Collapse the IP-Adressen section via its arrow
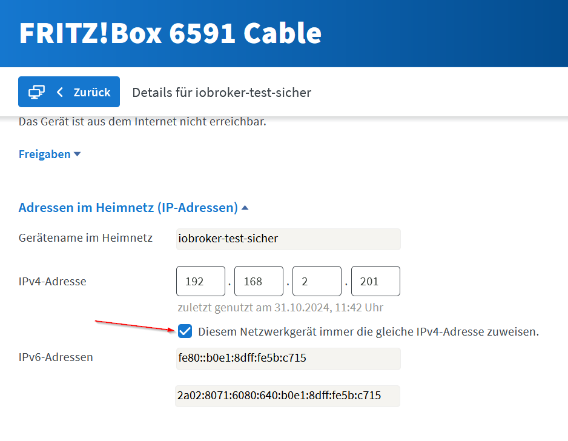Image resolution: width=568 pixels, height=441 pixels. 245,208
